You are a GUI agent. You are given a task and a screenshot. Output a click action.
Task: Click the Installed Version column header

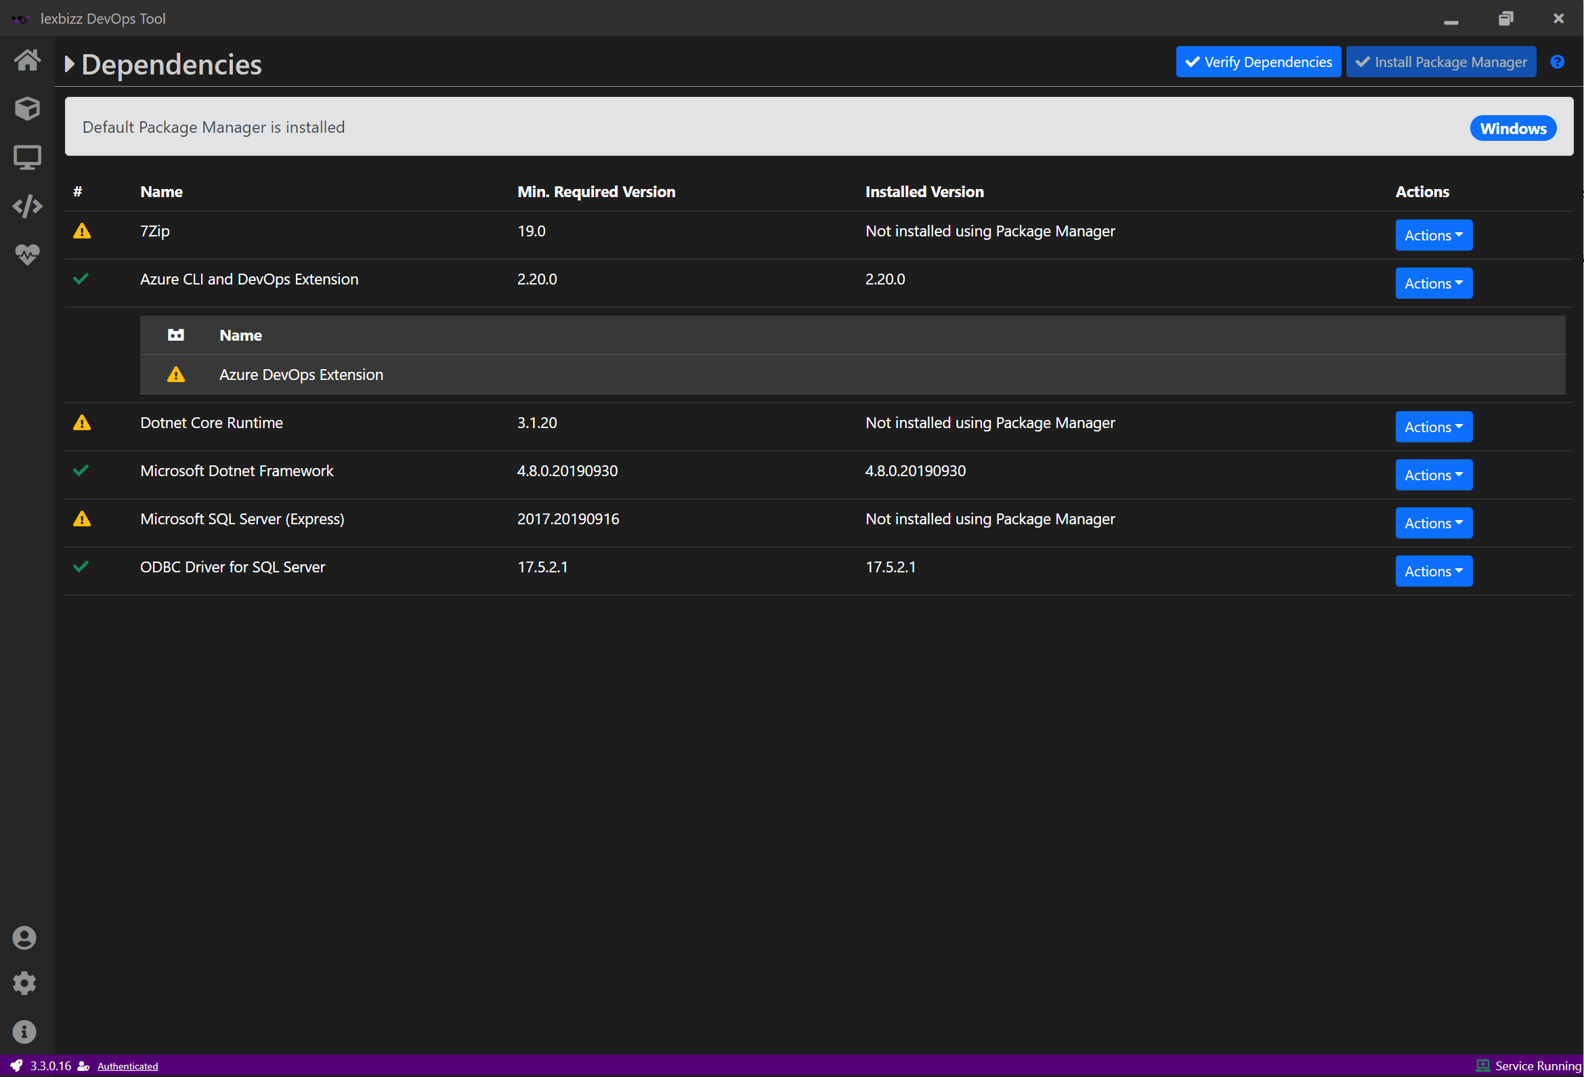pyautogui.click(x=925, y=192)
